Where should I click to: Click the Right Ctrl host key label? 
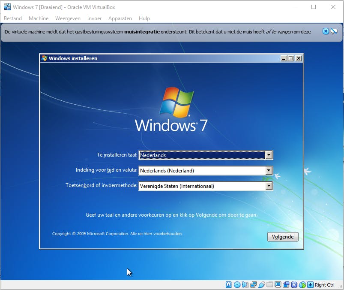click(324, 285)
